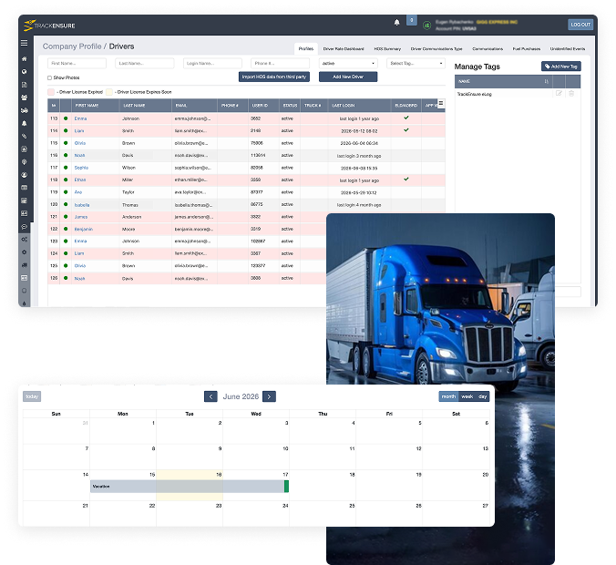Open the globe map icon in sidebar
The image size is (616, 565).
tap(25, 71)
